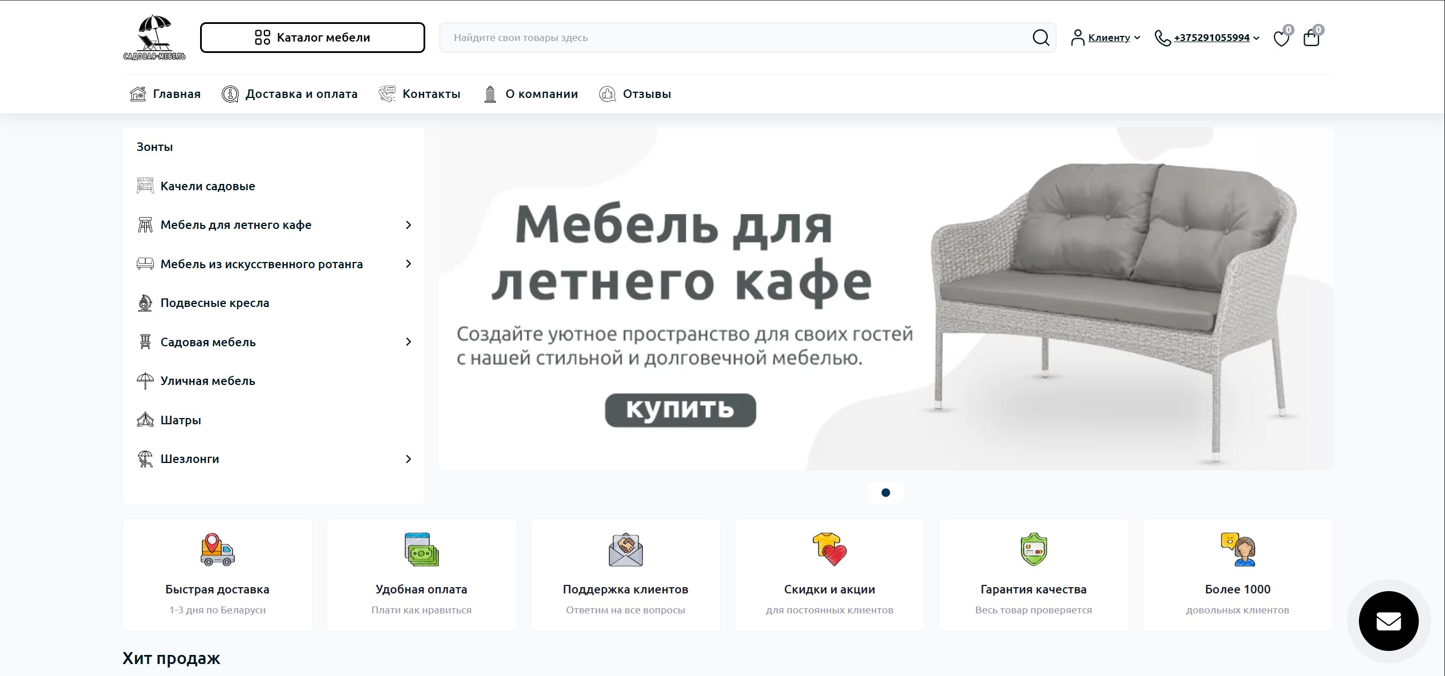Click the search magnifier icon
The image size is (1445, 676).
[x=1041, y=38]
